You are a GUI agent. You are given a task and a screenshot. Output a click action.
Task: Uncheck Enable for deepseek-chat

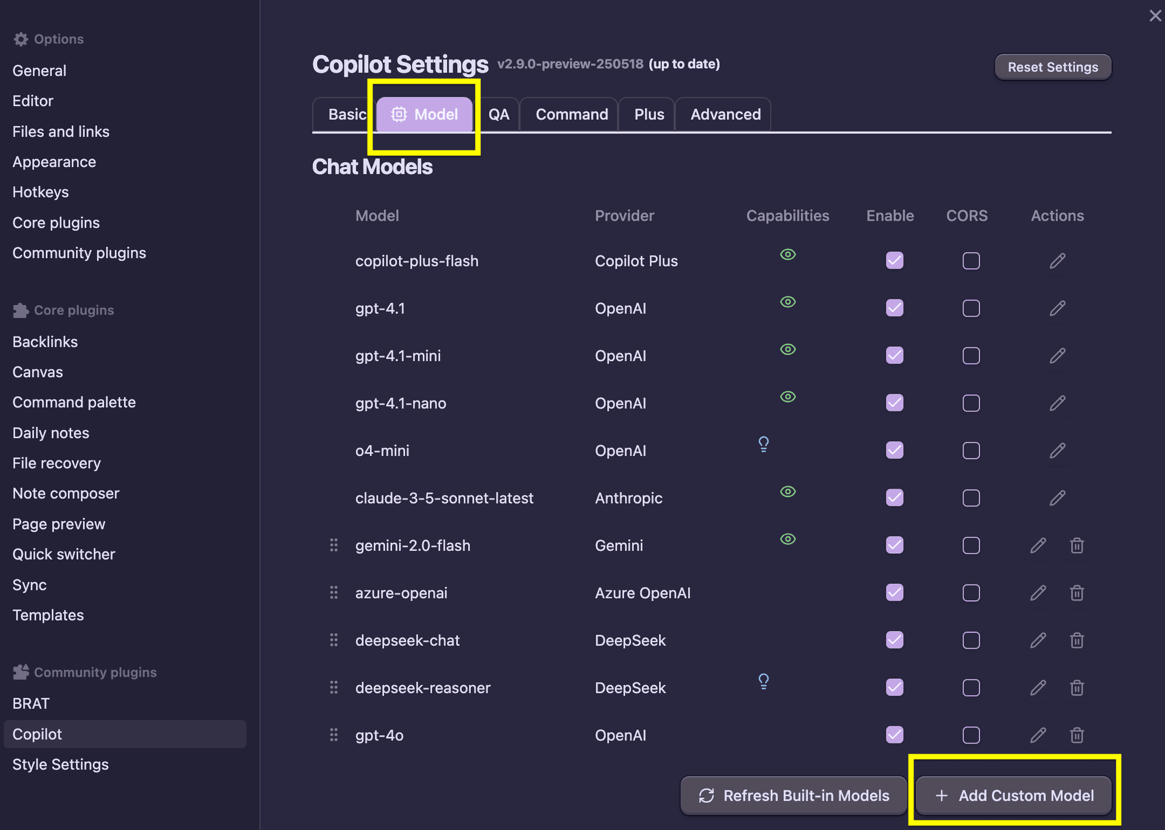point(893,640)
